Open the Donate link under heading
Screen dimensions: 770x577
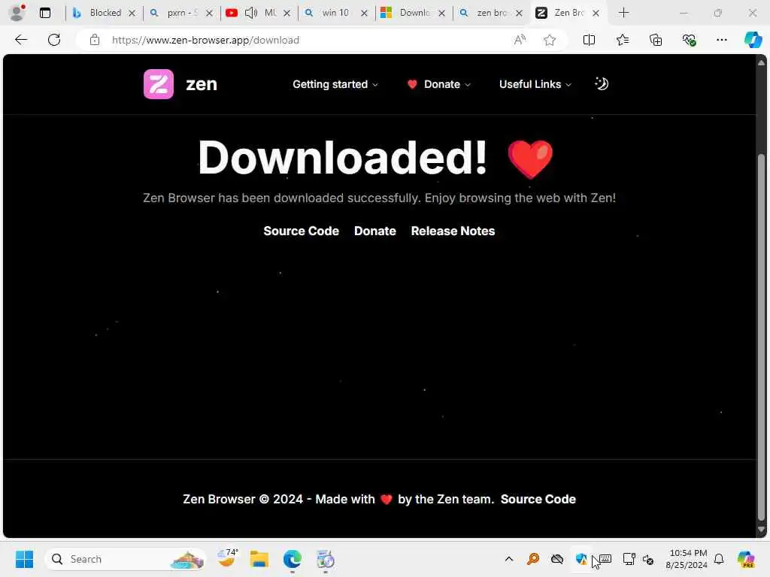pyautogui.click(x=375, y=231)
